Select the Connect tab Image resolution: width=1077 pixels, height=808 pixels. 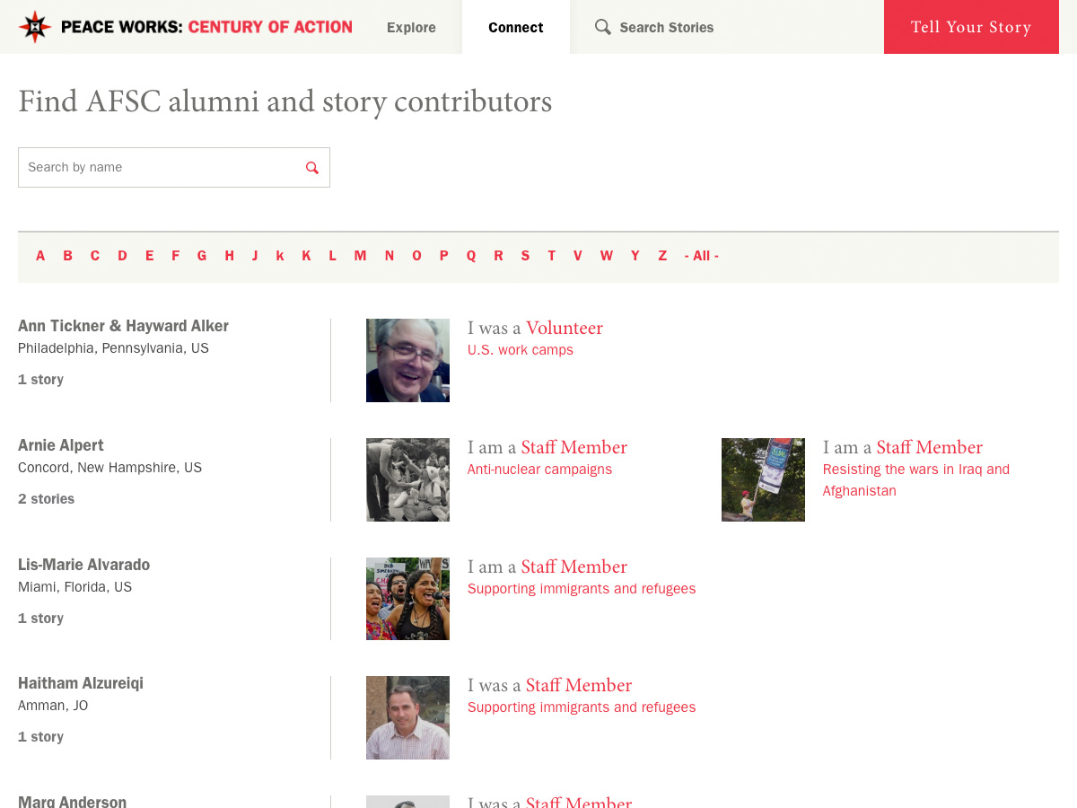pyautogui.click(x=515, y=28)
